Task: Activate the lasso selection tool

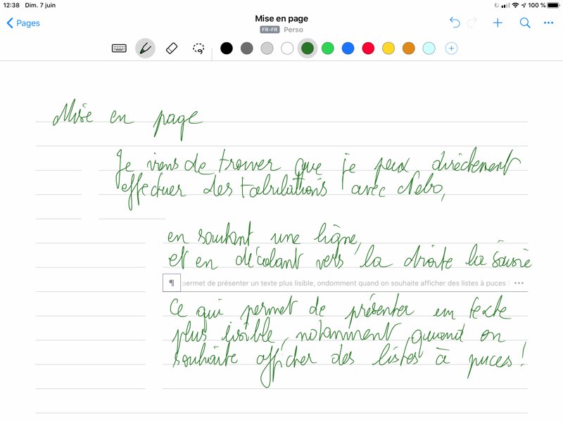Action: (x=198, y=49)
